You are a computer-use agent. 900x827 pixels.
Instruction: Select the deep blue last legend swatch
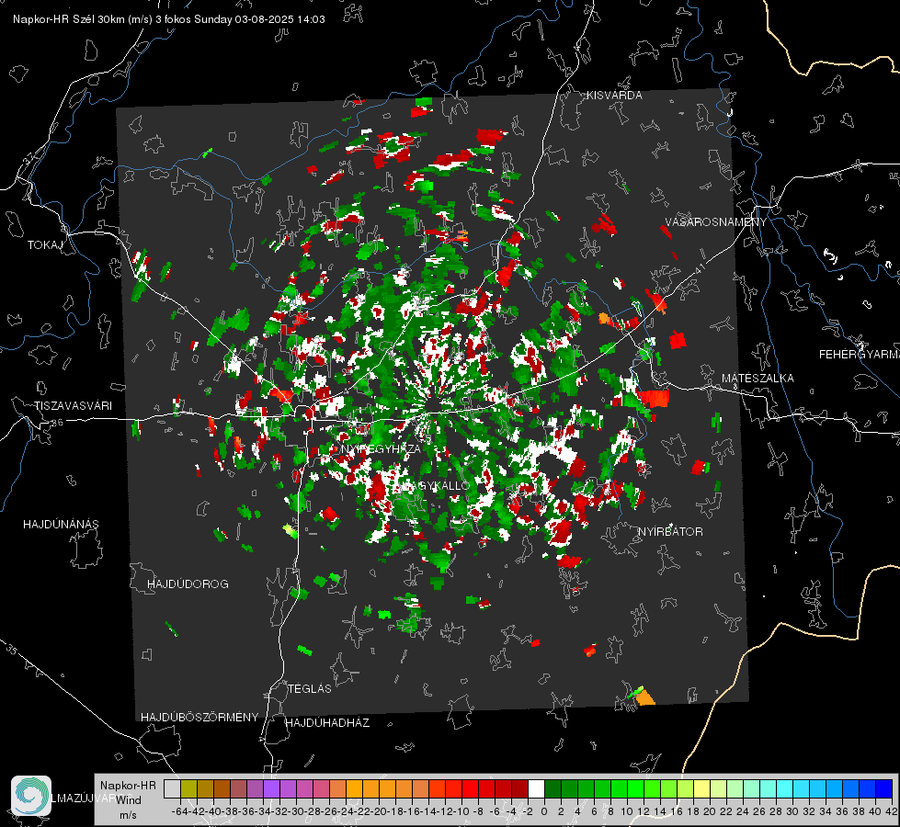tap(884, 788)
